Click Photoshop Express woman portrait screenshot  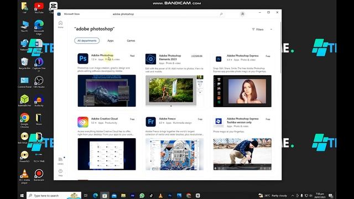point(242,91)
